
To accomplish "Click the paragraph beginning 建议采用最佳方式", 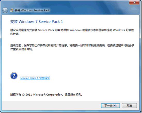I will coord(72,32).
